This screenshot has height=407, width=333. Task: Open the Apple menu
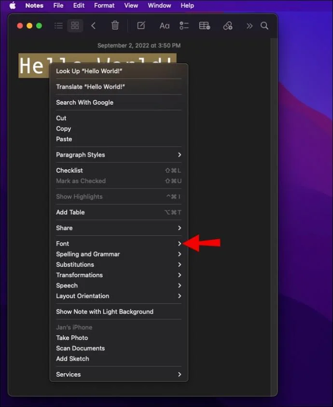(x=13, y=5)
